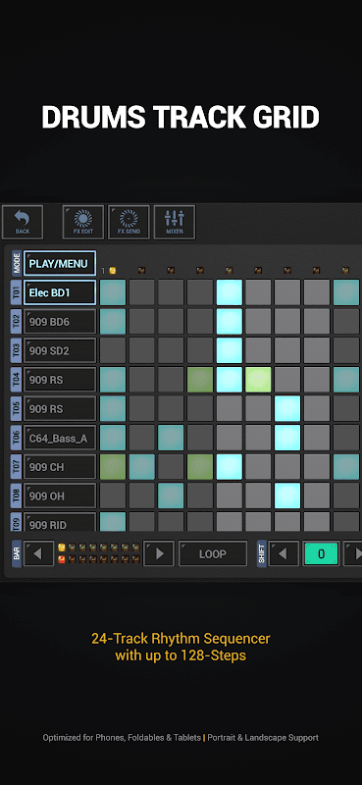Open the 909 CH track selector
This screenshot has width=362, height=785.
coord(60,467)
